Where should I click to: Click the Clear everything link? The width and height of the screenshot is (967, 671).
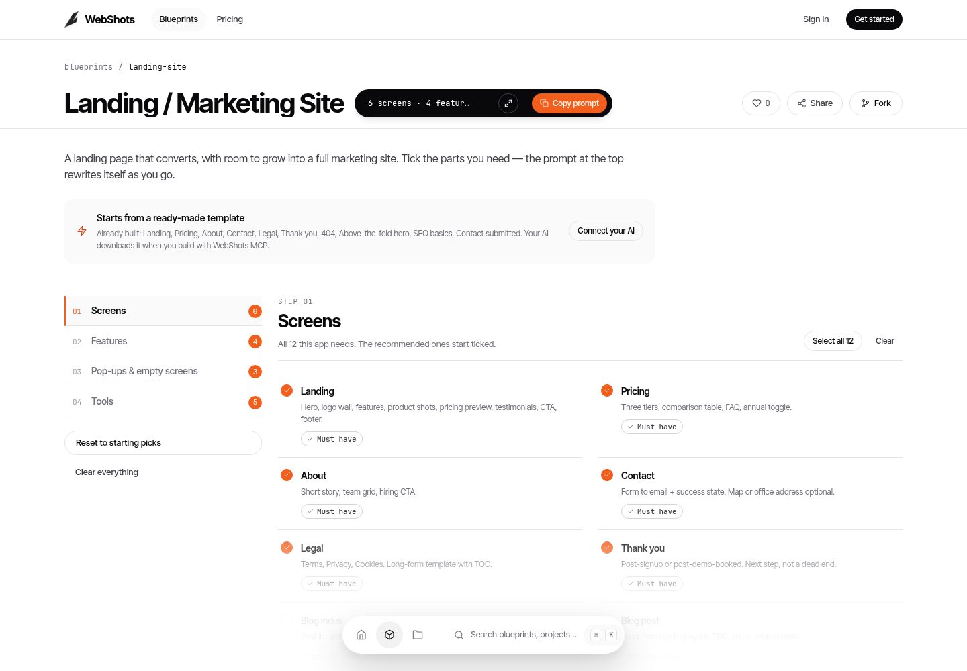click(x=107, y=472)
